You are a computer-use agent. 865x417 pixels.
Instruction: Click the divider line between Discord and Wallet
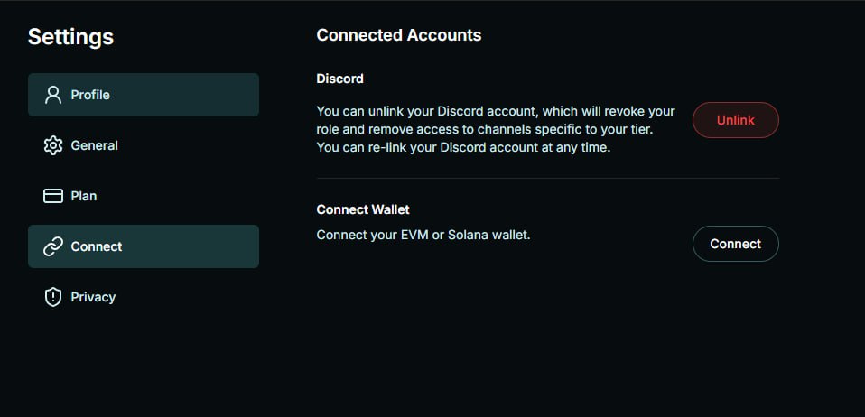pos(547,179)
